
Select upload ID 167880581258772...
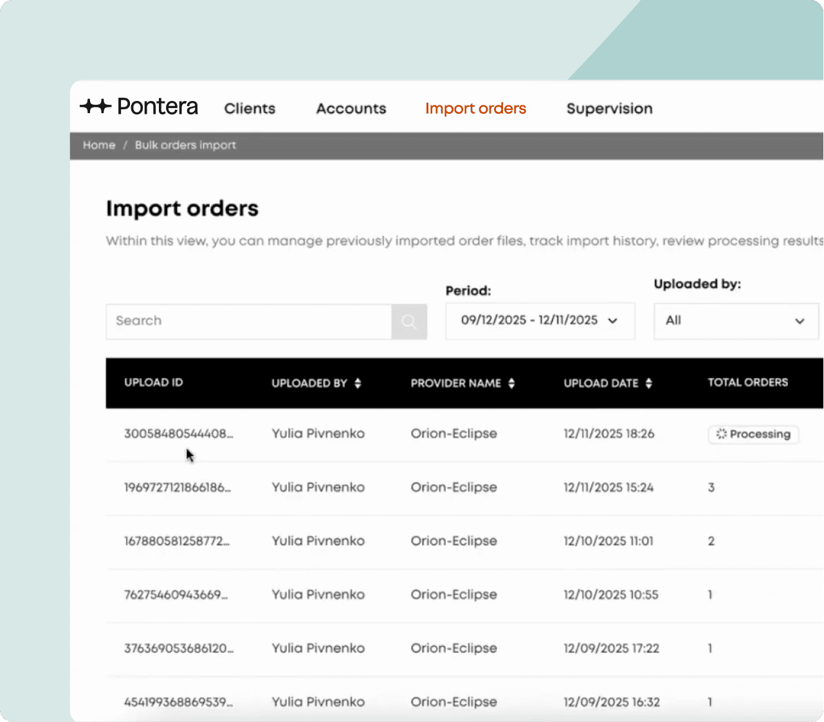[177, 541]
